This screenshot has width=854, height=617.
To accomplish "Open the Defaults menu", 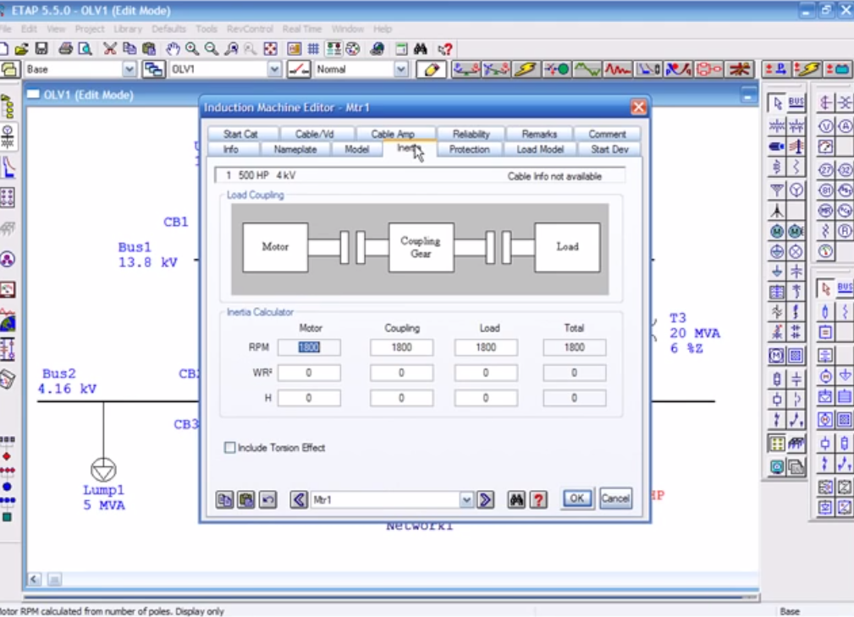I will point(168,29).
